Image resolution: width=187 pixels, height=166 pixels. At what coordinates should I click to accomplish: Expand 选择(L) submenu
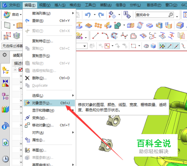click(49, 96)
